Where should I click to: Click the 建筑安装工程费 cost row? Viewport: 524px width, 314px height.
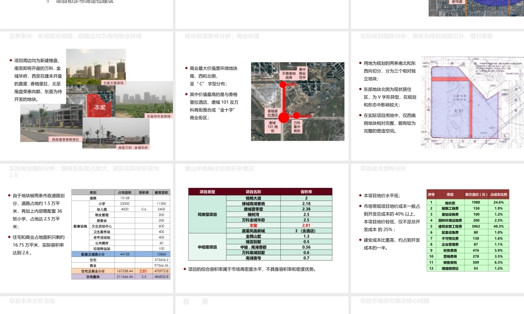468,226
